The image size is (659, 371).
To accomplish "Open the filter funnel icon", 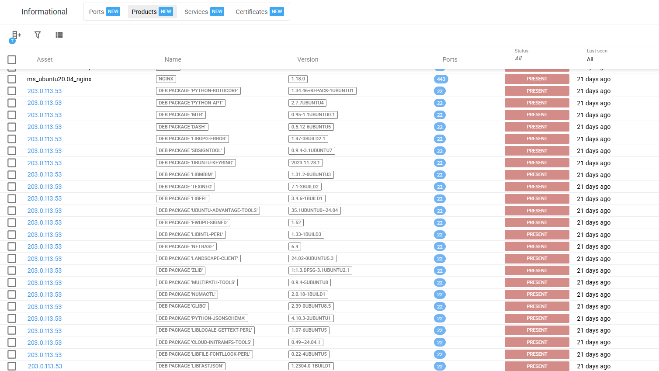I will pyautogui.click(x=38, y=35).
